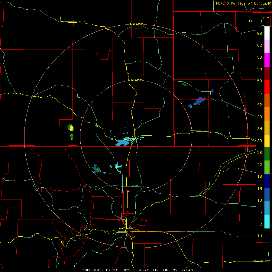The image size is (272, 272).
Task: Click the '[K FT]' units label
Action: [255, 21]
